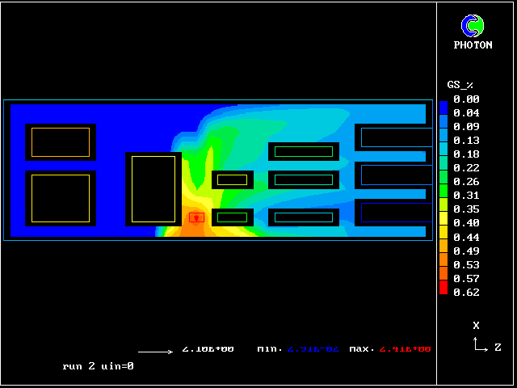Select the top-left yellow-outlined rectangle
This screenshot has height=388, width=517.
tap(61, 142)
